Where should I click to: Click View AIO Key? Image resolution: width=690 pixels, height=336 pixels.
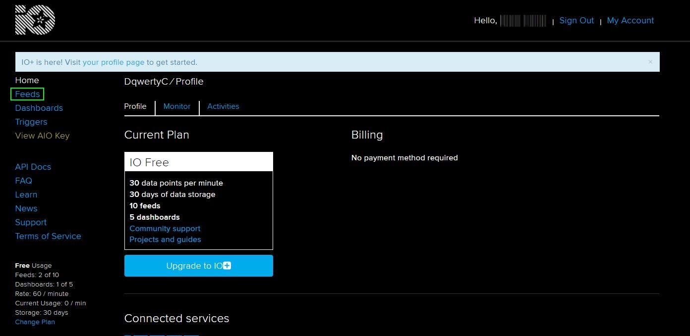click(x=42, y=136)
